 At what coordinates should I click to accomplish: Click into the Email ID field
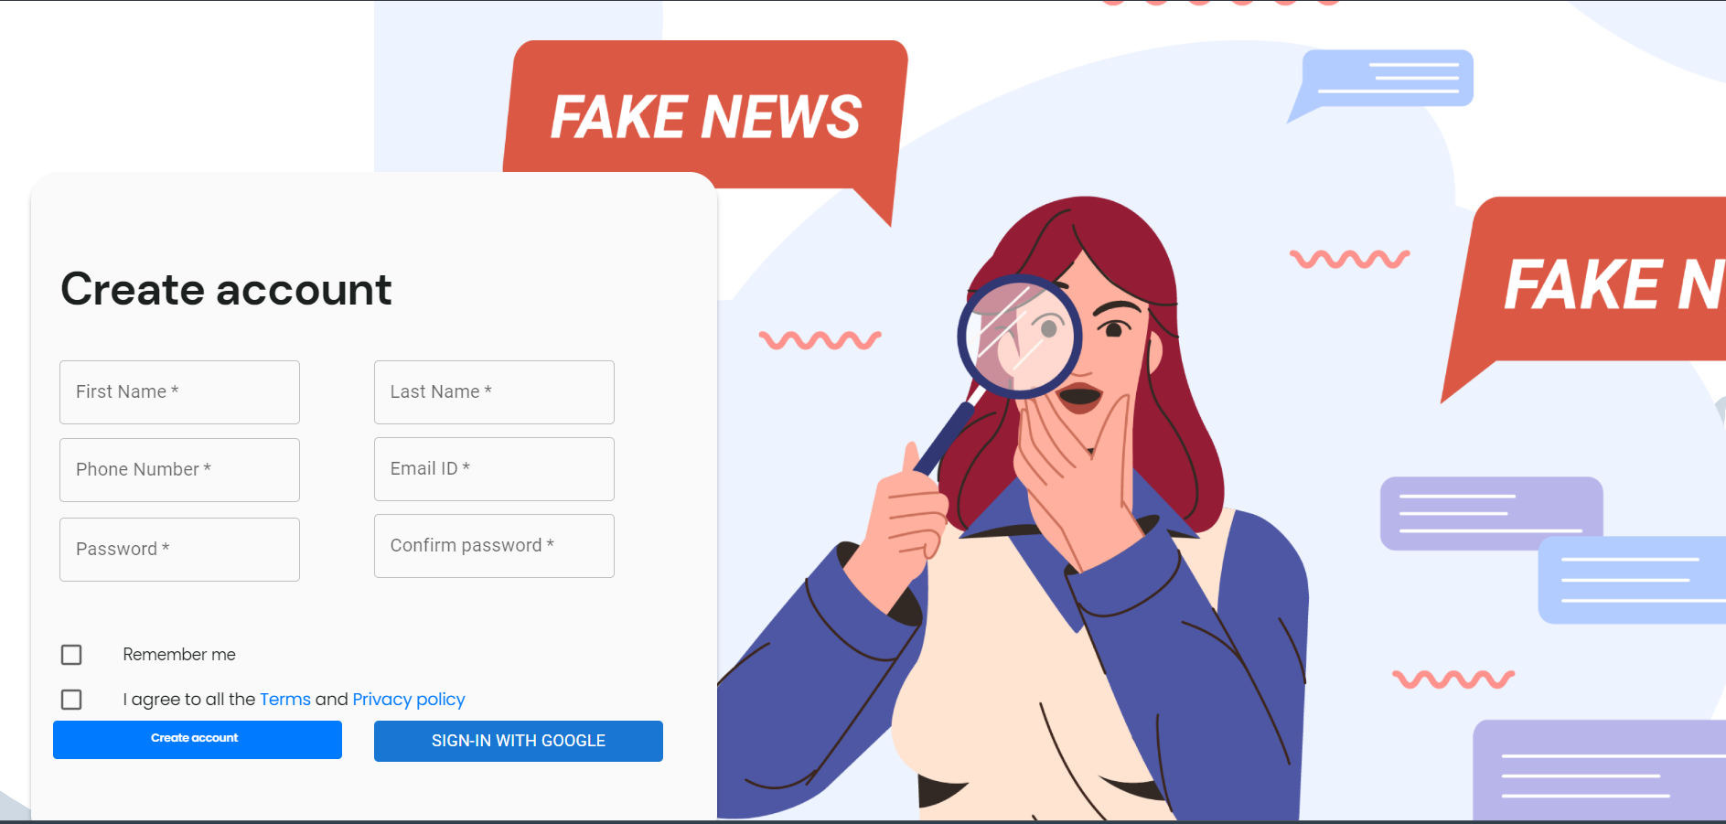(494, 469)
